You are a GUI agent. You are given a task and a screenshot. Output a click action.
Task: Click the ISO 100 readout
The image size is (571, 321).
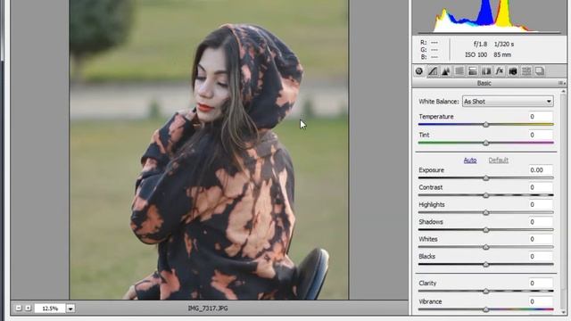pos(476,55)
